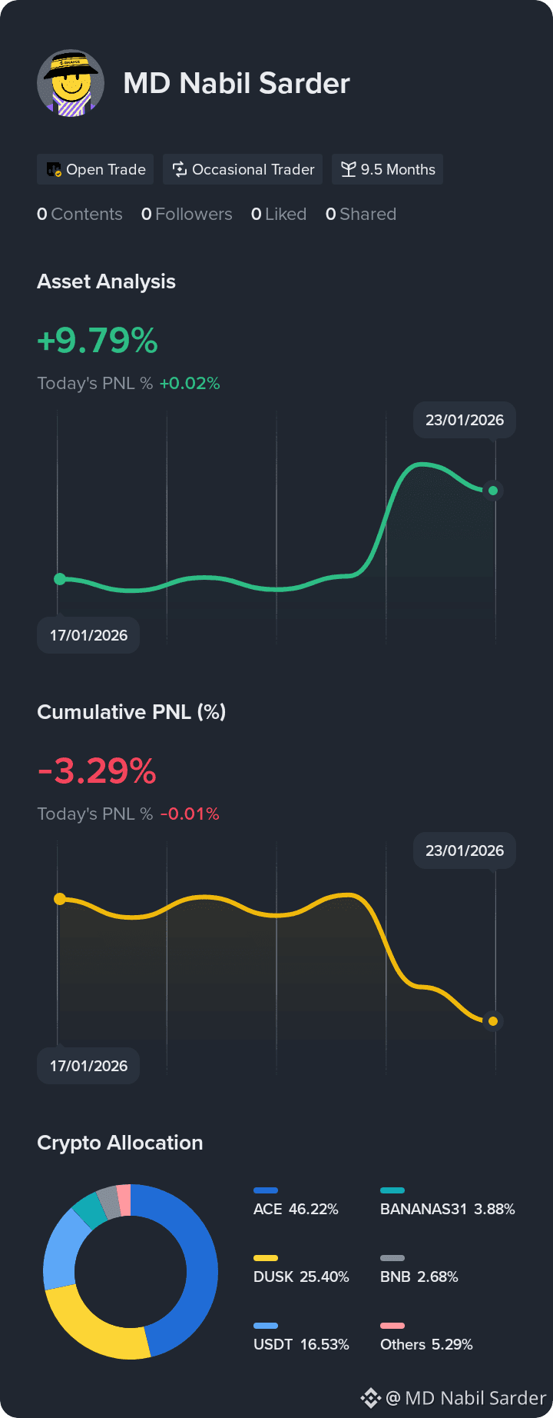The image size is (553, 1418).
Task: Click the Occasional Trader swap icon
Action: coord(180,169)
